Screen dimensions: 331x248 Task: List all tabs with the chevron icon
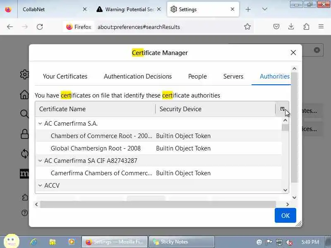point(264,9)
